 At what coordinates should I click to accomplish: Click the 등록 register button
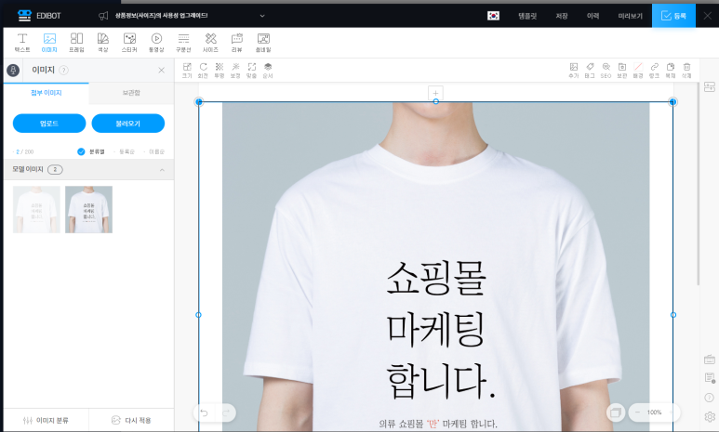pyautogui.click(x=673, y=16)
